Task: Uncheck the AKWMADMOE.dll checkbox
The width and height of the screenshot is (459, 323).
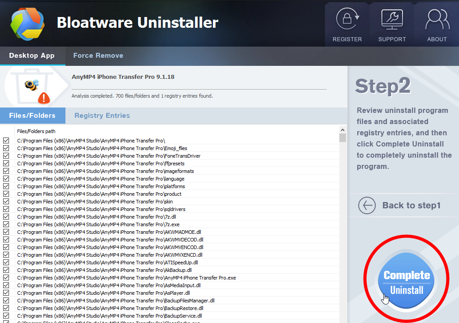Action: coord(6,232)
